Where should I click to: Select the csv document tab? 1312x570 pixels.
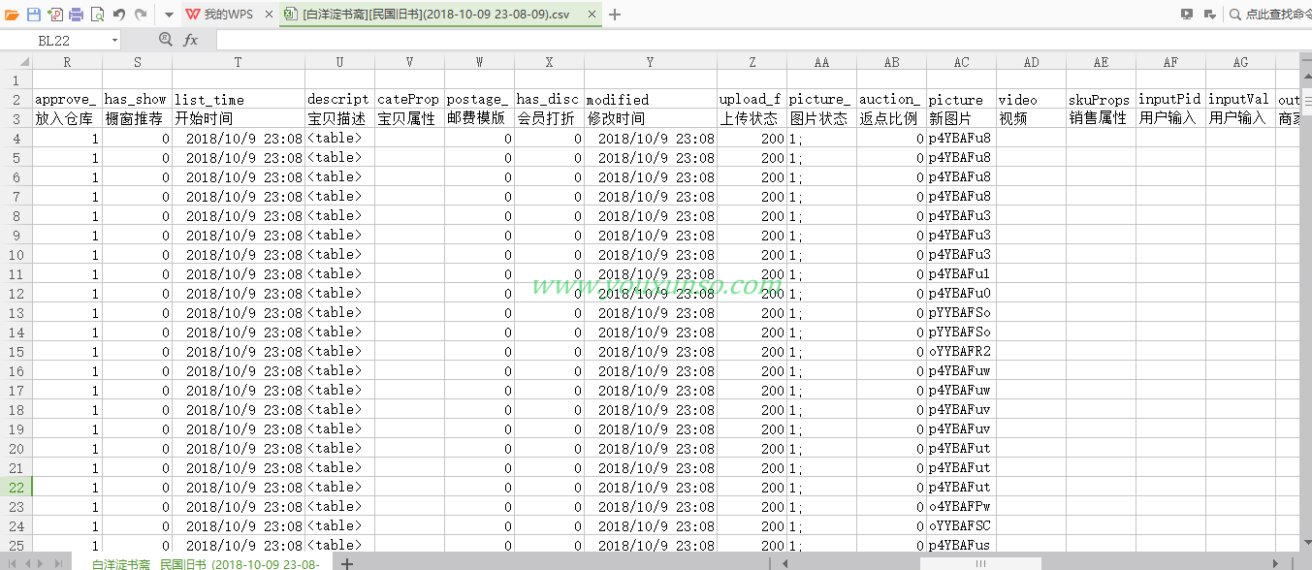[434, 15]
